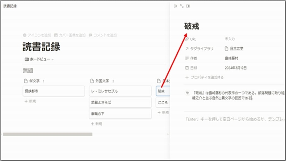This screenshot has width=286, height=161.
Task: Click プロパティを追加する in side panel
Action: 204,77
